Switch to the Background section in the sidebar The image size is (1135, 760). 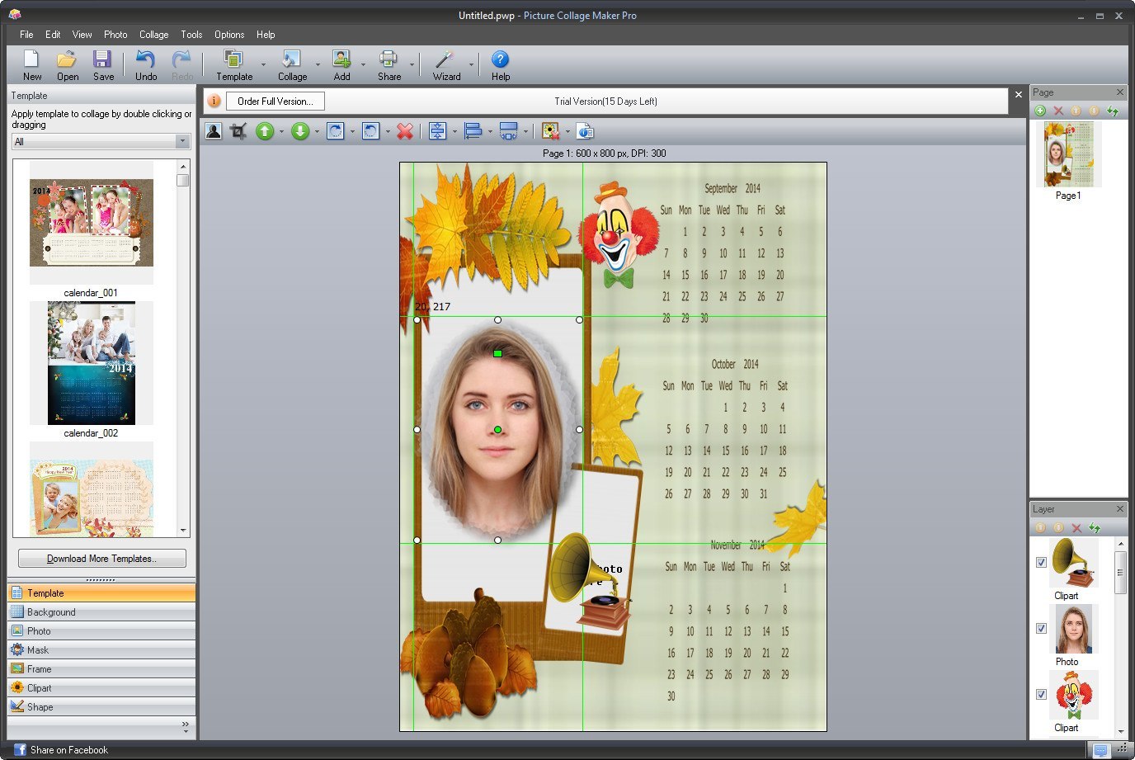click(x=101, y=611)
